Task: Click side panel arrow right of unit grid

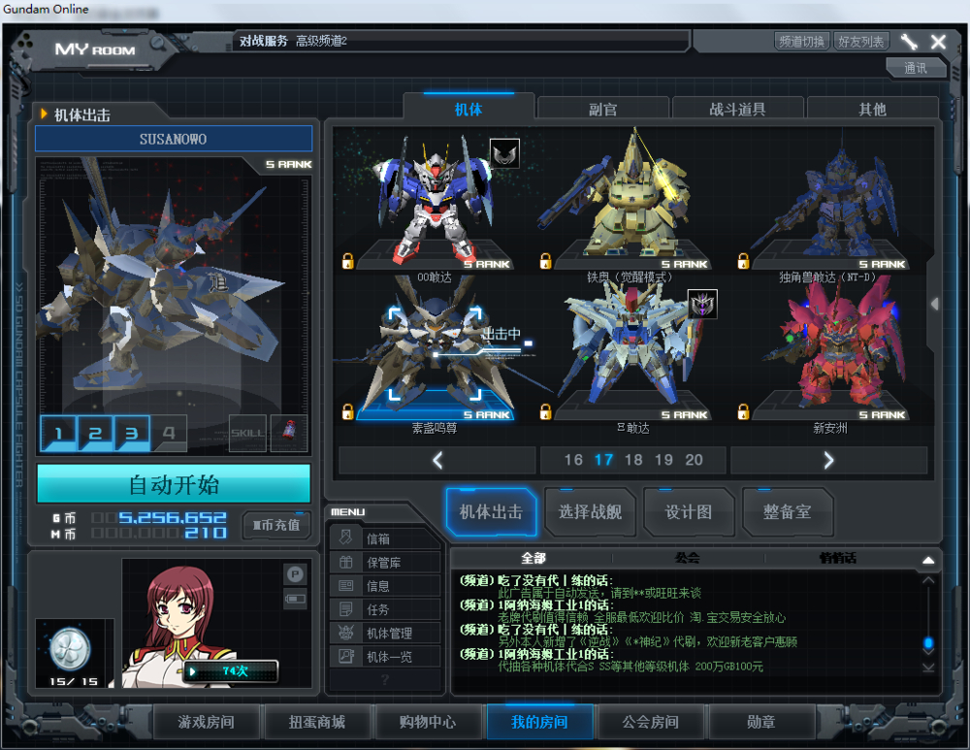Action: click(x=935, y=304)
